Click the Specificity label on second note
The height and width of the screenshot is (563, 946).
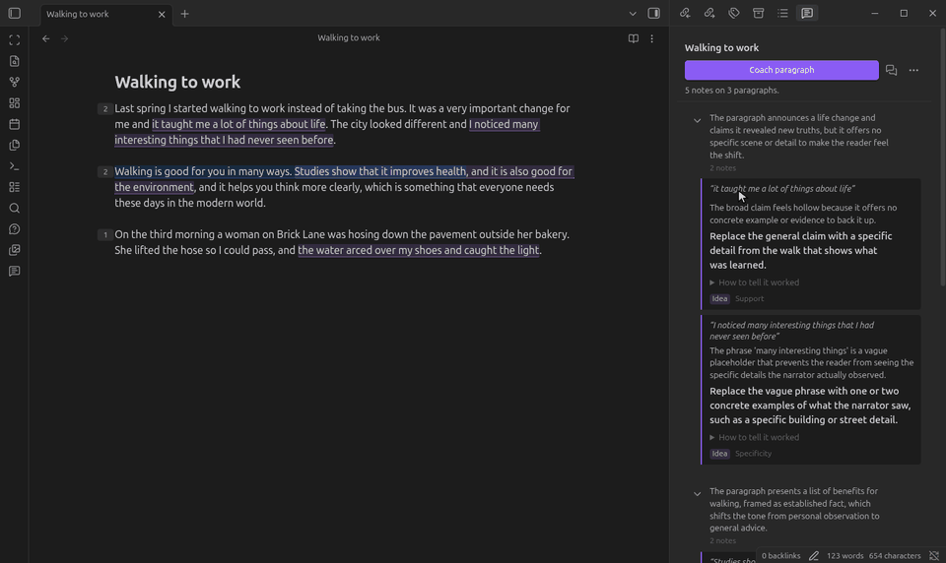[x=753, y=454]
